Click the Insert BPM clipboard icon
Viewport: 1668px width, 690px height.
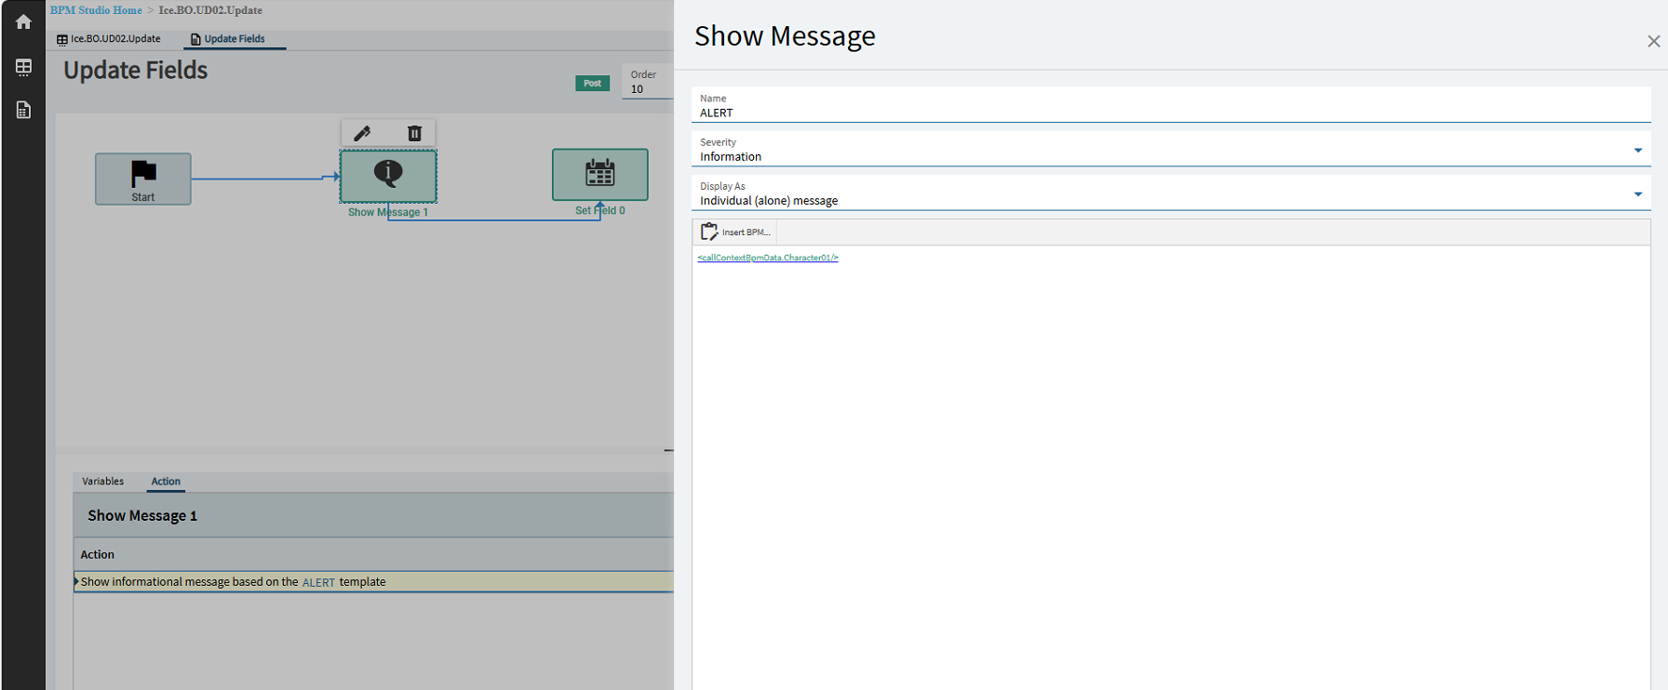click(709, 232)
